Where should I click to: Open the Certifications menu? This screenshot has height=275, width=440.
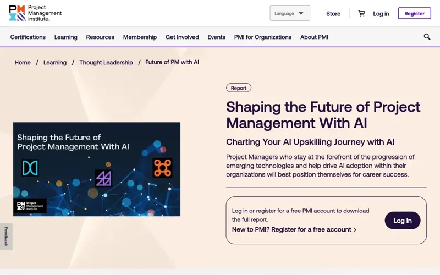click(28, 37)
